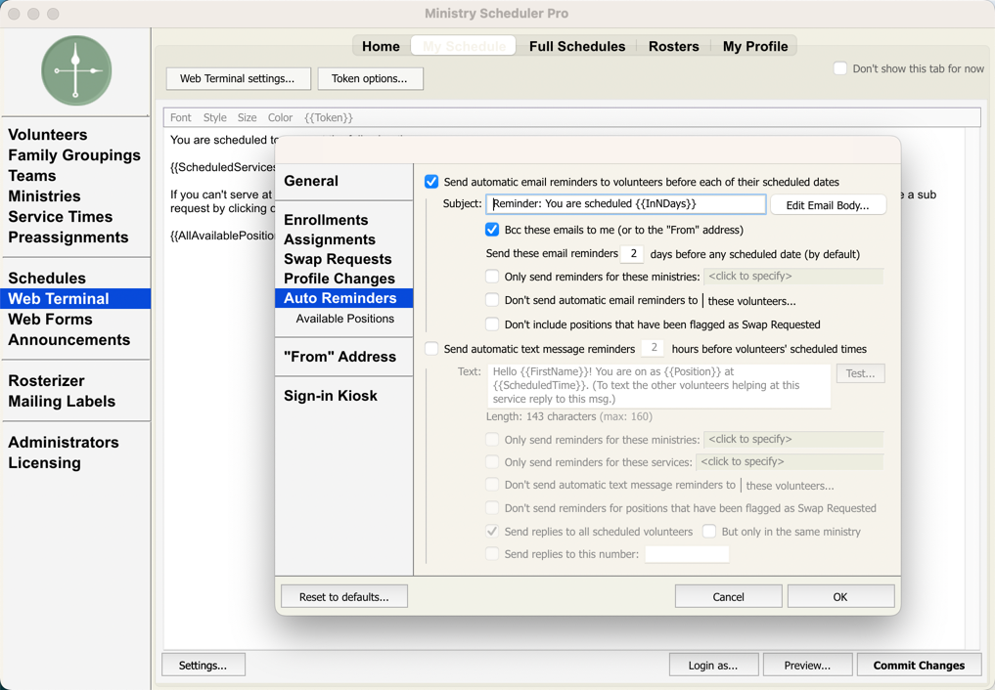Click the email Subject input field
The height and width of the screenshot is (690, 995).
click(x=626, y=204)
